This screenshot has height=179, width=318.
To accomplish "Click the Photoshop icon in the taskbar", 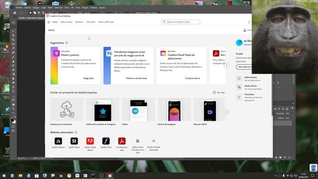I will tap(78, 176).
